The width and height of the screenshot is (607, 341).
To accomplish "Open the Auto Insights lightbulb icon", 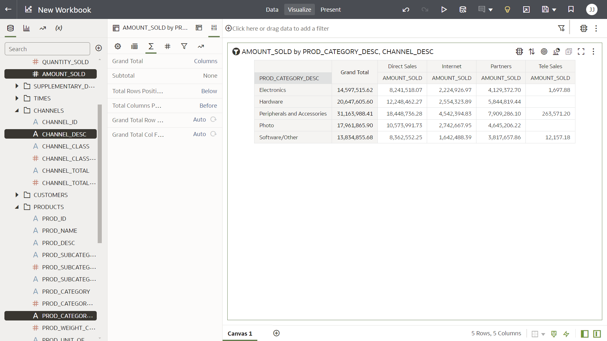I will pyautogui.click(x=507, y=9).
